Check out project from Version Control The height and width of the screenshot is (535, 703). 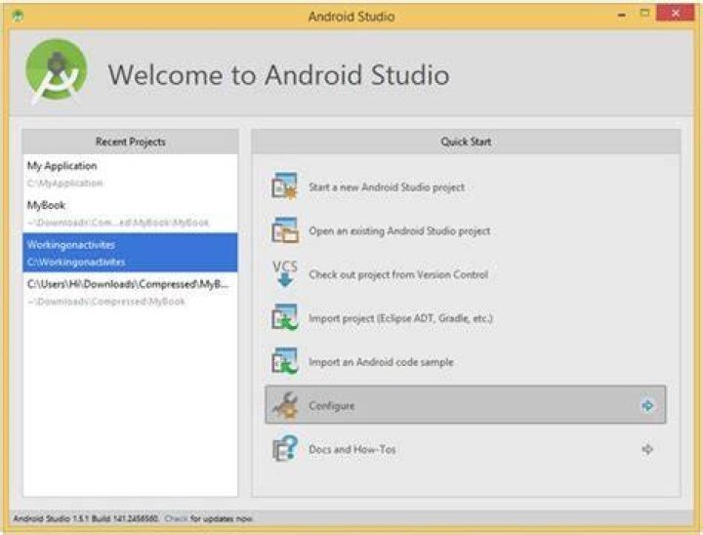[x=398, y=274]
